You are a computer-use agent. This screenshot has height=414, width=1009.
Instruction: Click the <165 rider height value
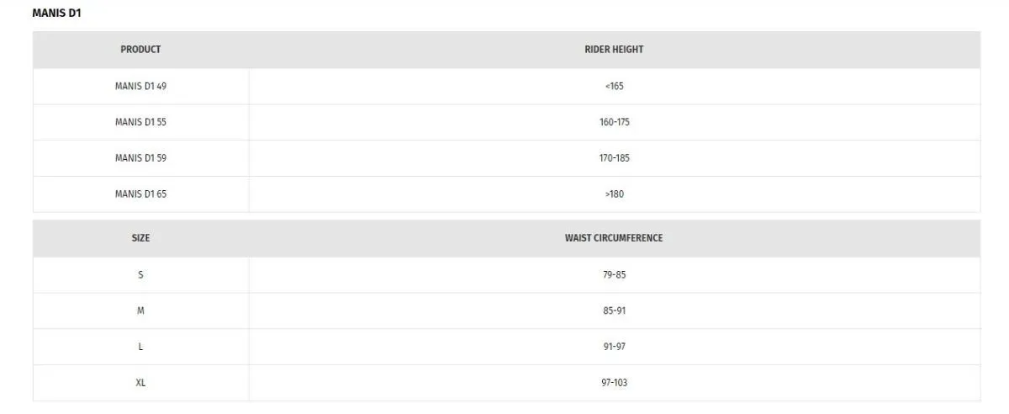pos(614,86)
